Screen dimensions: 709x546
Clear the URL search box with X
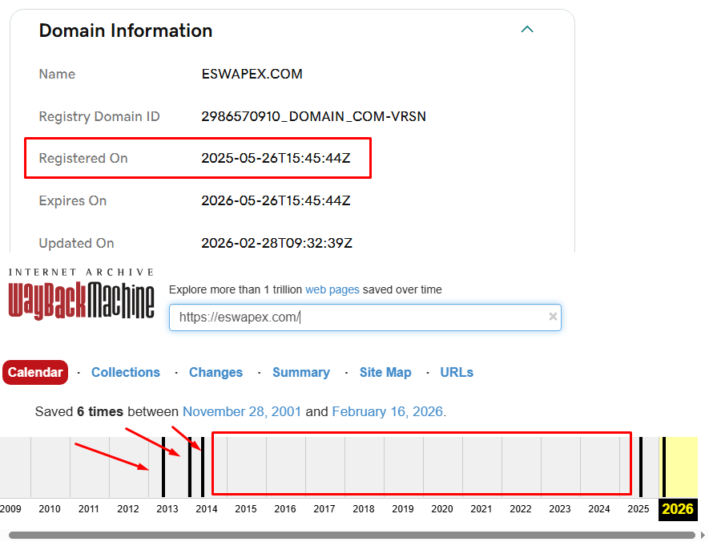pyautogui.click(x=552, y=317)
